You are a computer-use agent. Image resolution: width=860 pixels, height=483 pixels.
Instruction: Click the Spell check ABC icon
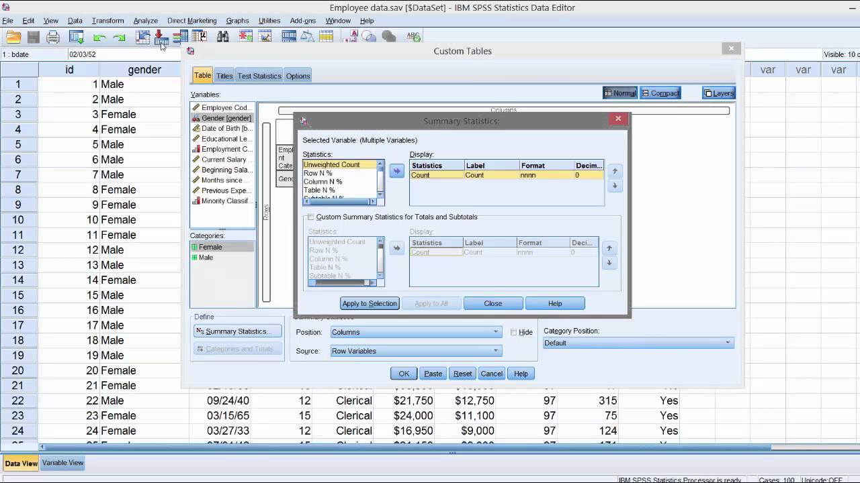tap(413, 37)
